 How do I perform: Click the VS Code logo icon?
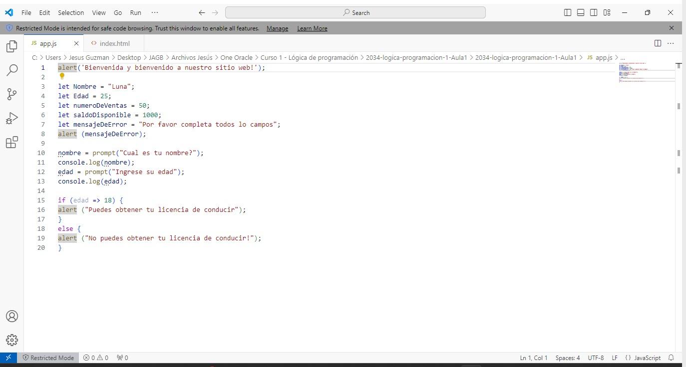tap(9, 12)
